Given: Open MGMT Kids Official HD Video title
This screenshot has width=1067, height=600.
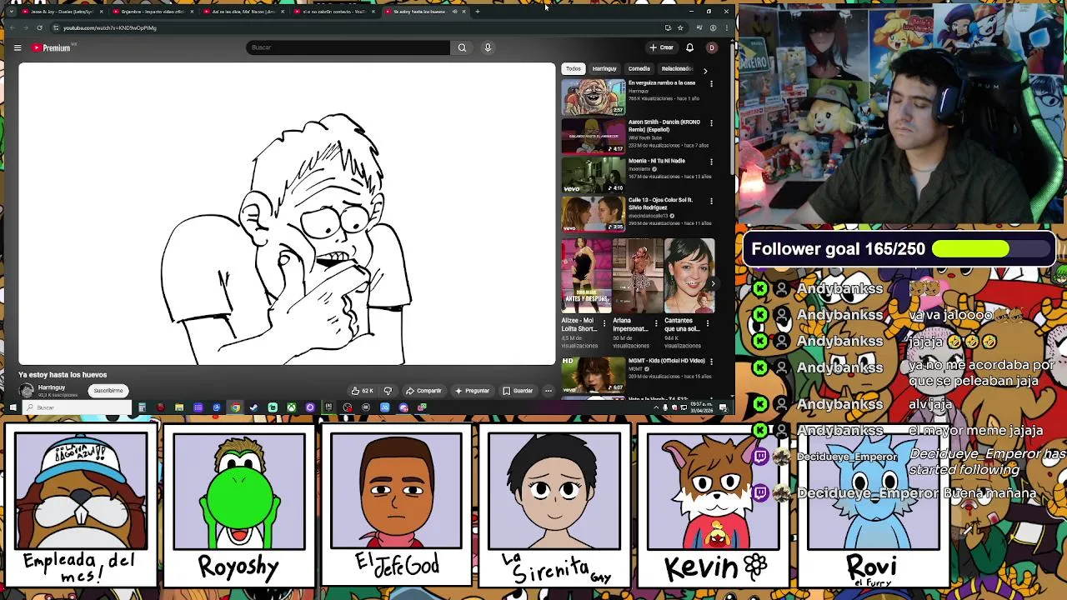Looking at the screenshot, I should click(x=666, y=361).
